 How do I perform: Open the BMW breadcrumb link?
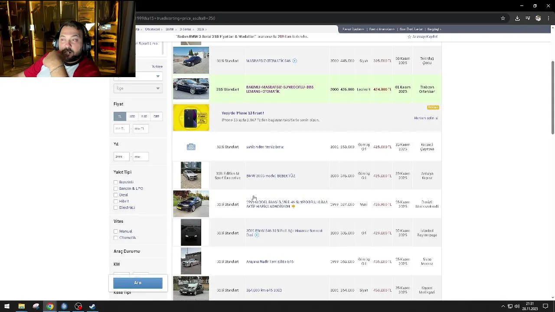click(x=170, y=29)
